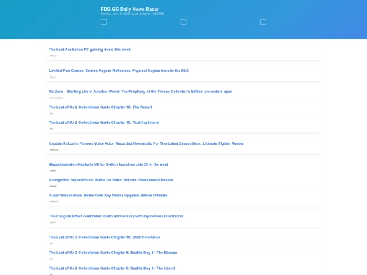Open The Caligula Effect fourth anniversary article
This screenshot has width=367, height=275.
click(x=116, y=216)
